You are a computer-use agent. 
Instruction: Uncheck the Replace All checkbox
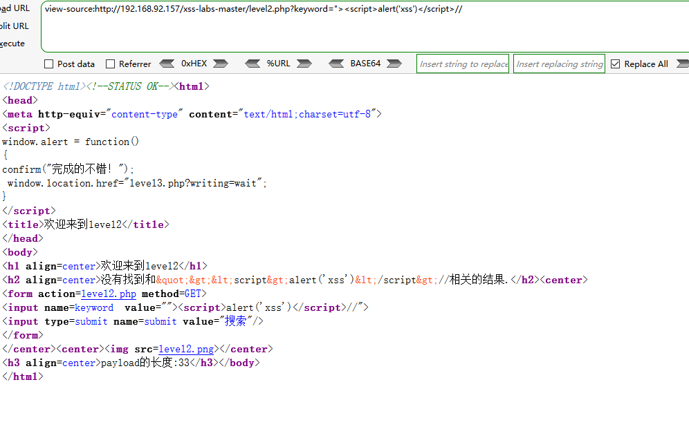[615, 64]
